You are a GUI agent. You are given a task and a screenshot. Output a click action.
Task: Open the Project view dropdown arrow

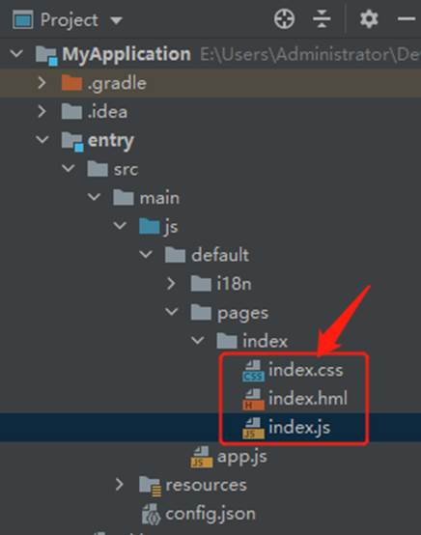tap(116, 20)
